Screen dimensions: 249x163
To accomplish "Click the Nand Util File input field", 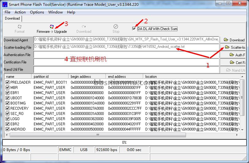I will point(126,70).
